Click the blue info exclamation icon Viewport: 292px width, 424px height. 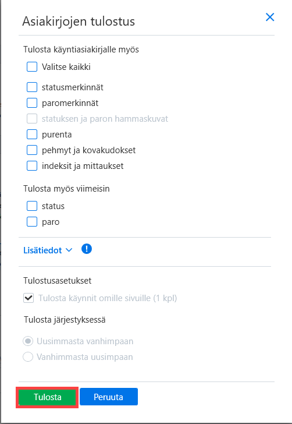click(87, 249)
